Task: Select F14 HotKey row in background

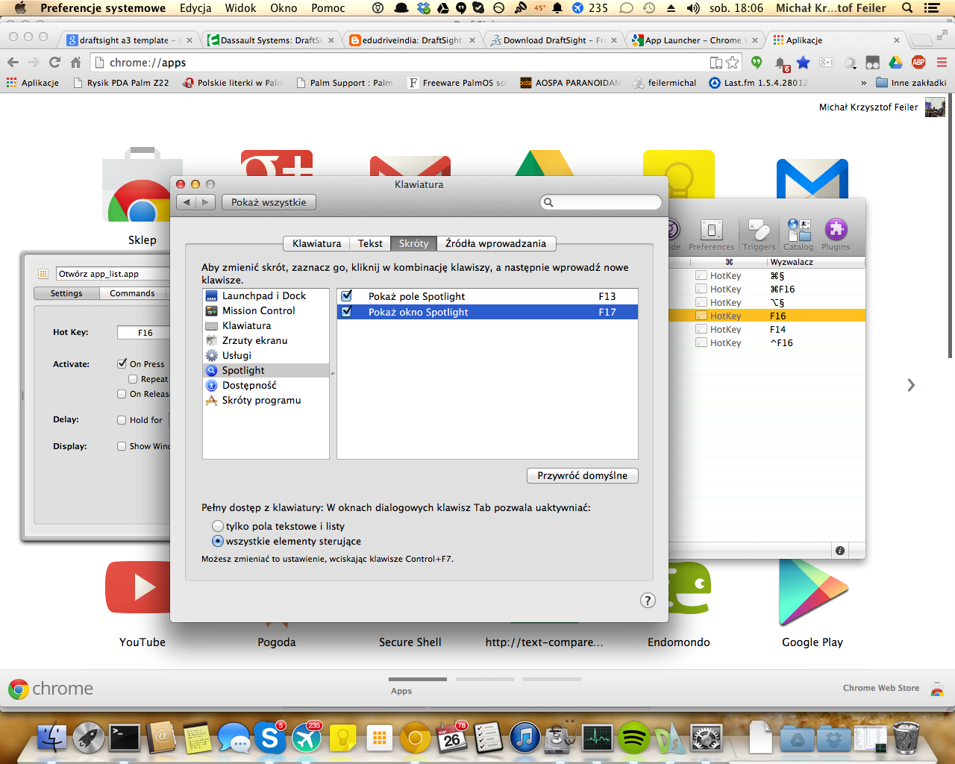Action: pyautogui.click(x=766, y=329)
